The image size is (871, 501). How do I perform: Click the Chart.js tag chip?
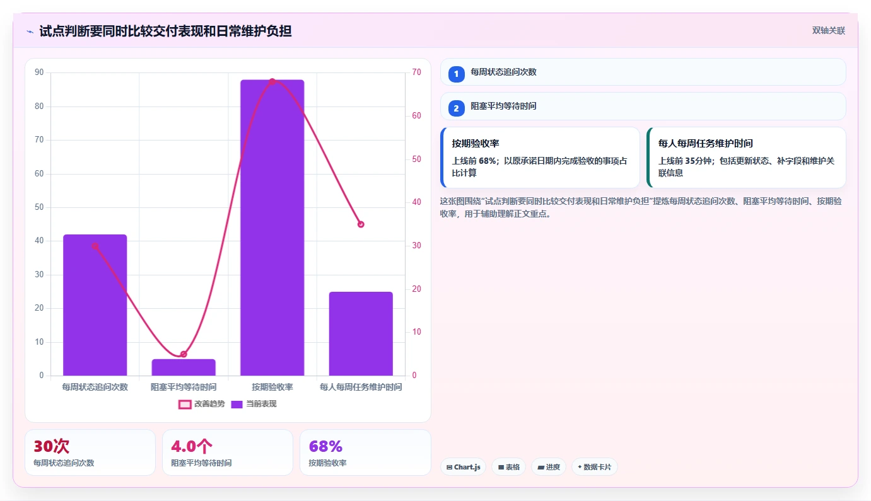[x=463, y=467]
